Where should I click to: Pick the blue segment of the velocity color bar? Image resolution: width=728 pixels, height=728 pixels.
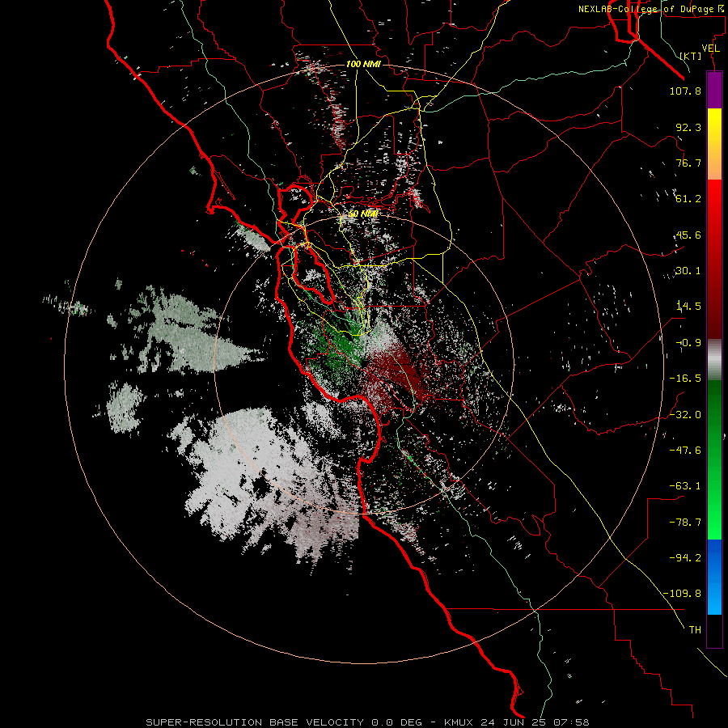click(714, 577)
